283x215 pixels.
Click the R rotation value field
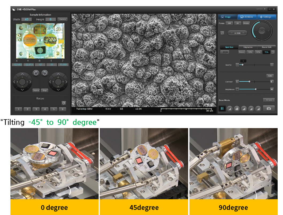click(40, 64)
